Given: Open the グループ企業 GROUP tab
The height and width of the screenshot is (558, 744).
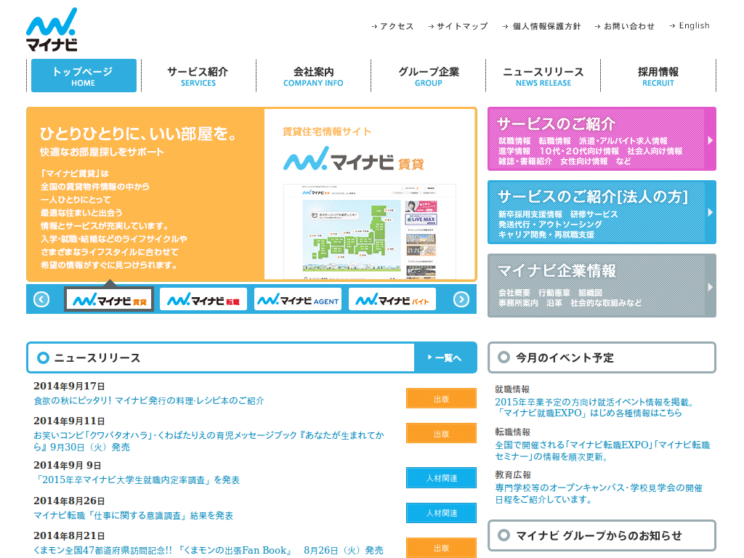Looking at the screenshot, I should coord(429,76).
